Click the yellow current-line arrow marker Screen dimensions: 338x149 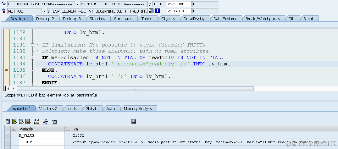(x=6, y=70)
